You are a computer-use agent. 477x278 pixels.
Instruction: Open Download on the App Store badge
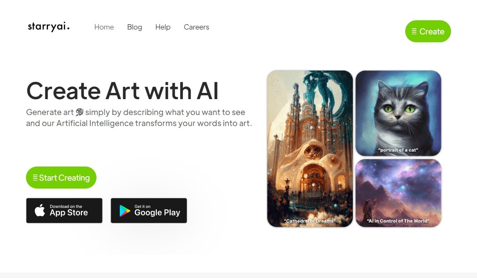(x=64, y=211)
